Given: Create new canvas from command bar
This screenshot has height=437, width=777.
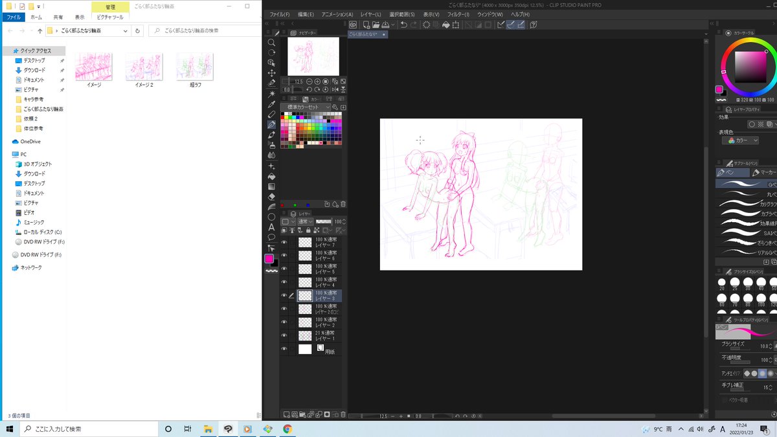Looking at the screenshot, I should tap(366, 25).
